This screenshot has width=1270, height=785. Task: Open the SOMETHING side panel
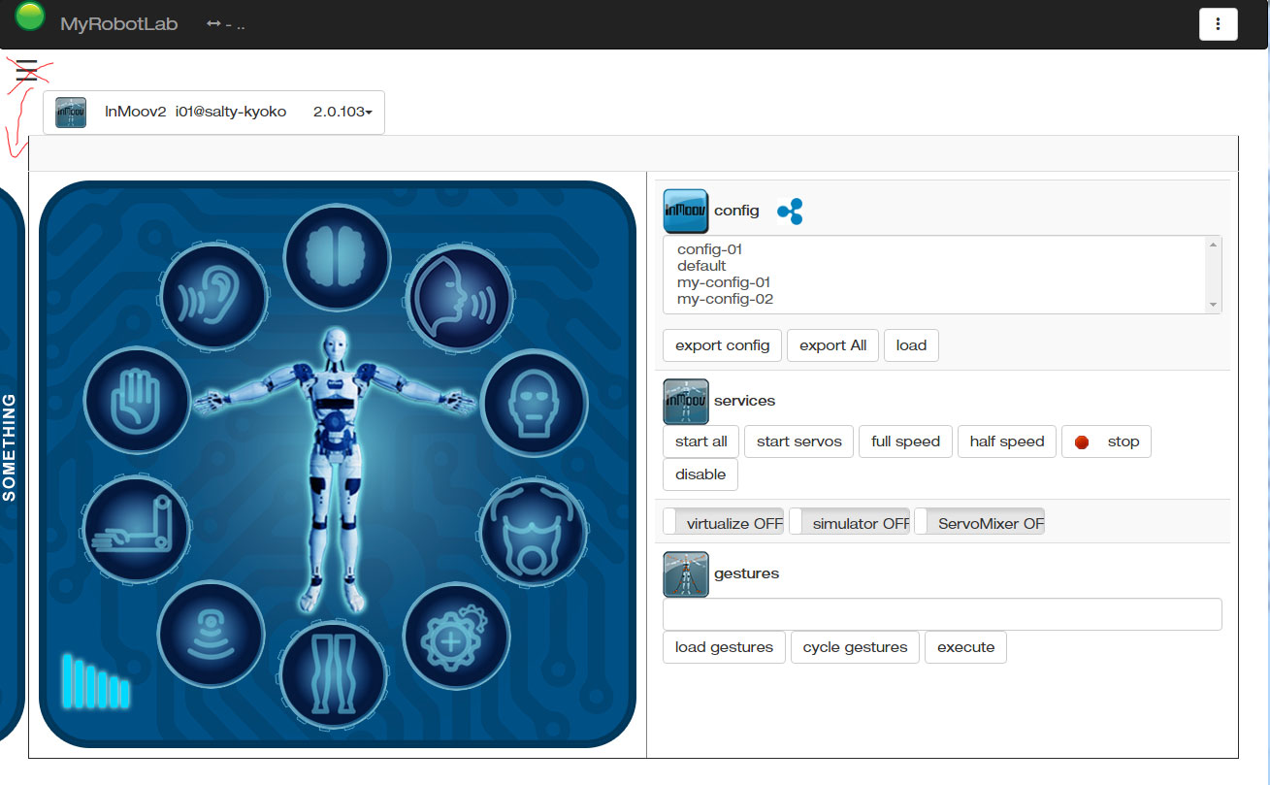10,446
